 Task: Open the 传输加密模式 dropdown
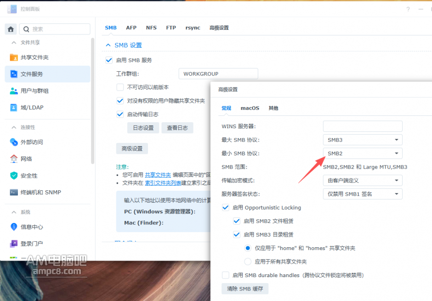363,180
